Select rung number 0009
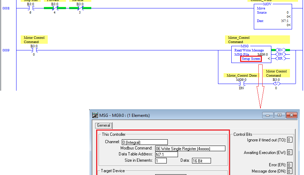 point(6,50)
